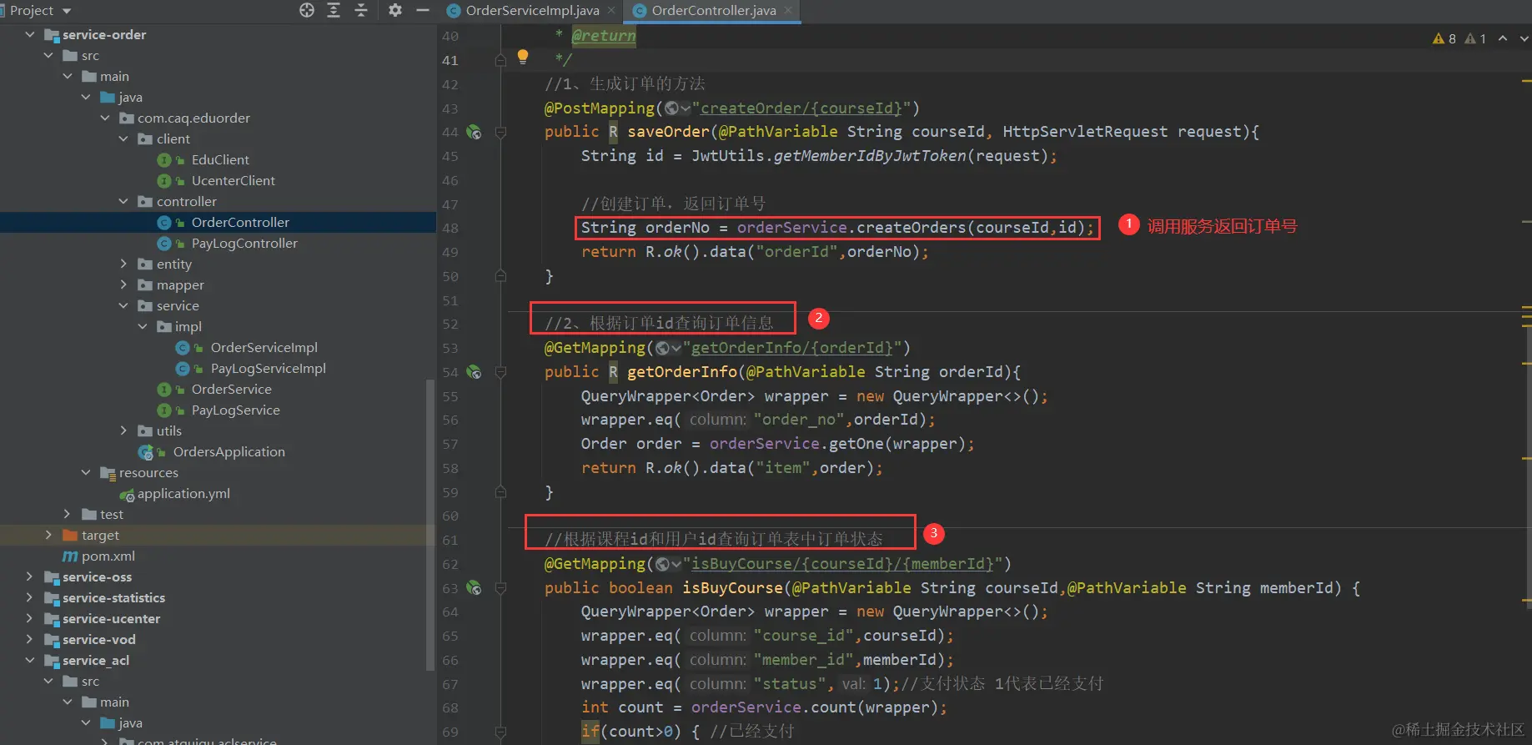Select service-vod module

click(x=98, y=639)
